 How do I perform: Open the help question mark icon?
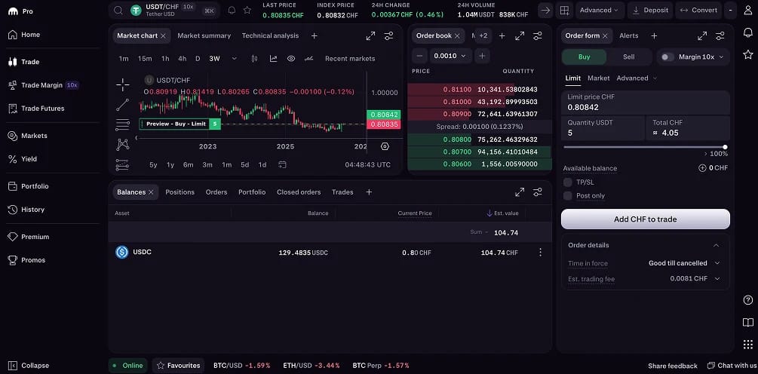[x=748, y=300]
